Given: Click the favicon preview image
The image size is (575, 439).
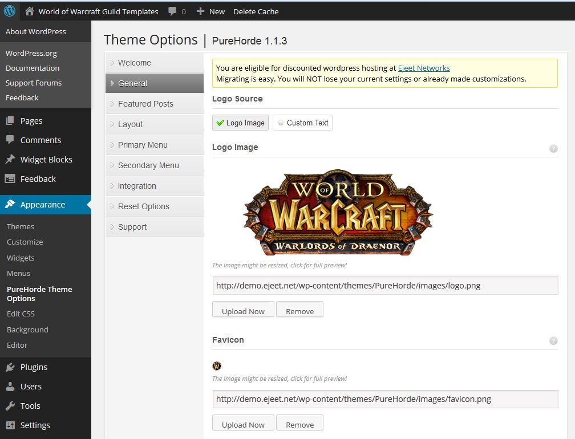Looking at the screenshot, I should click(217, 365).
